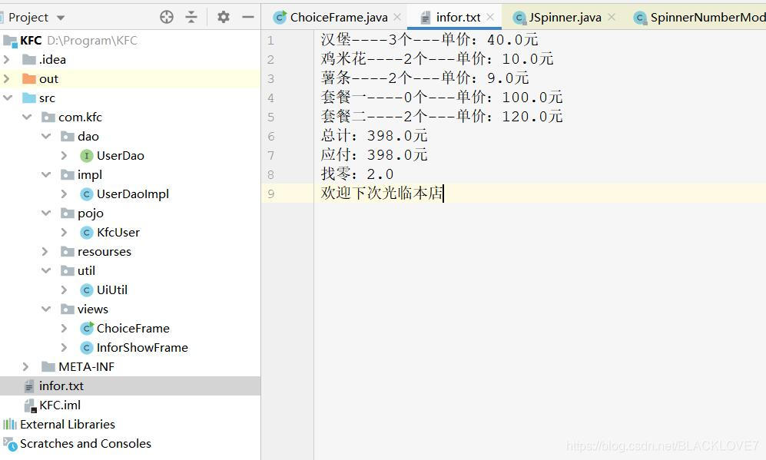The width and height of the screenshot is (766, 460).
Task: Collapse the com.kfc package
Action: point(27,117)
